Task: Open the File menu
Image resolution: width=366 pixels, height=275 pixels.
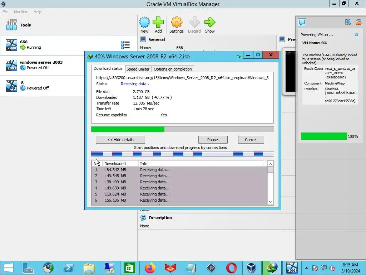Action: pyautogui.click(x=5, y=12)
